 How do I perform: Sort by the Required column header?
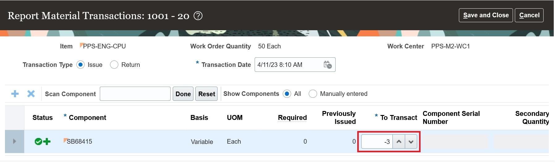[292, 117]
